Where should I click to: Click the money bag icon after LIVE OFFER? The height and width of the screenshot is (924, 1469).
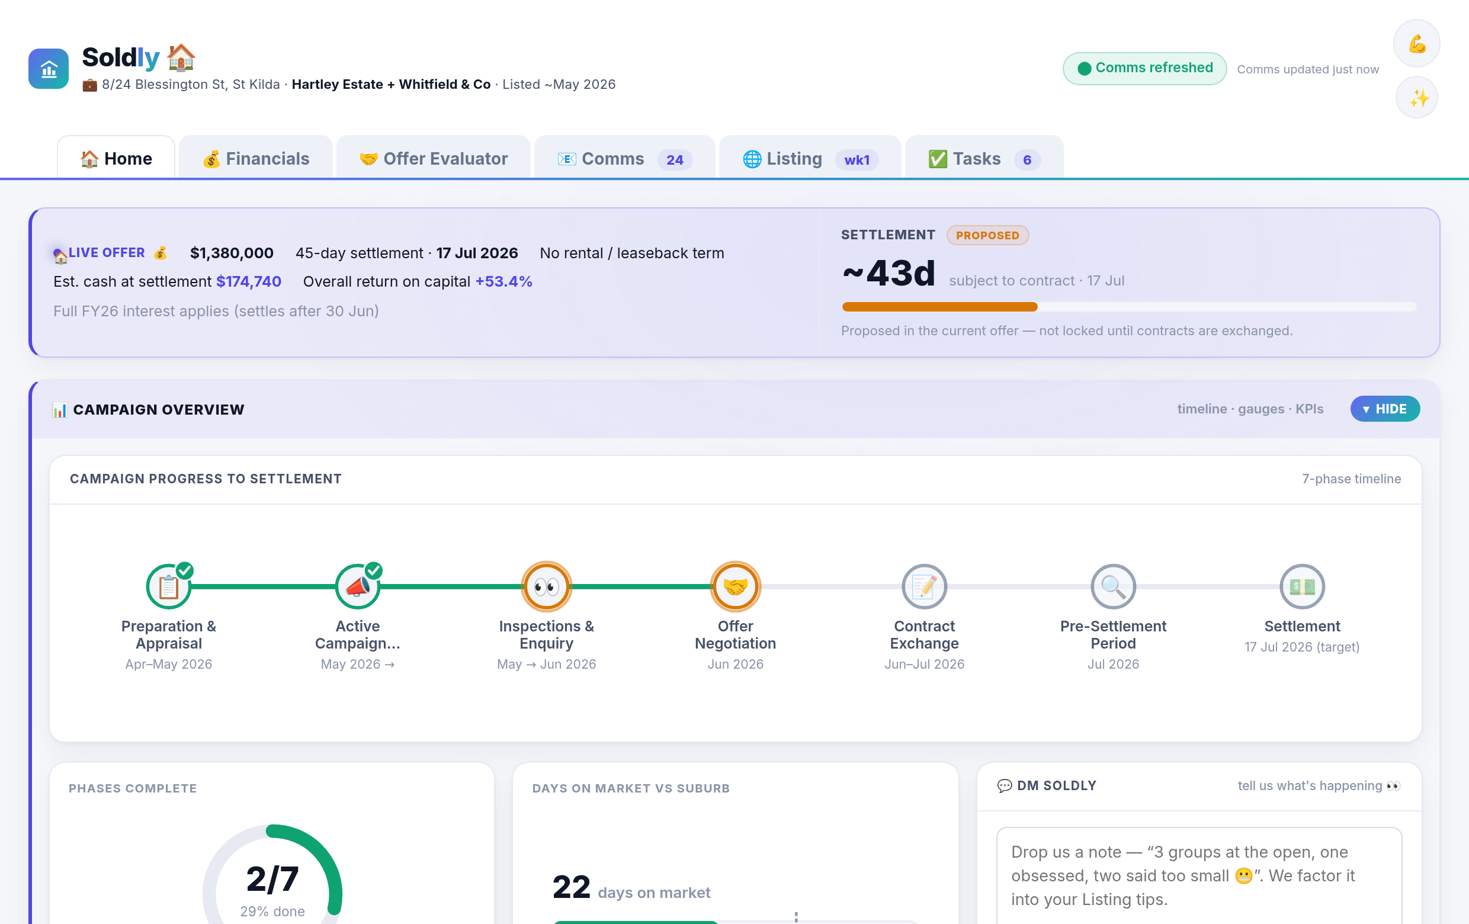[161, 252]
